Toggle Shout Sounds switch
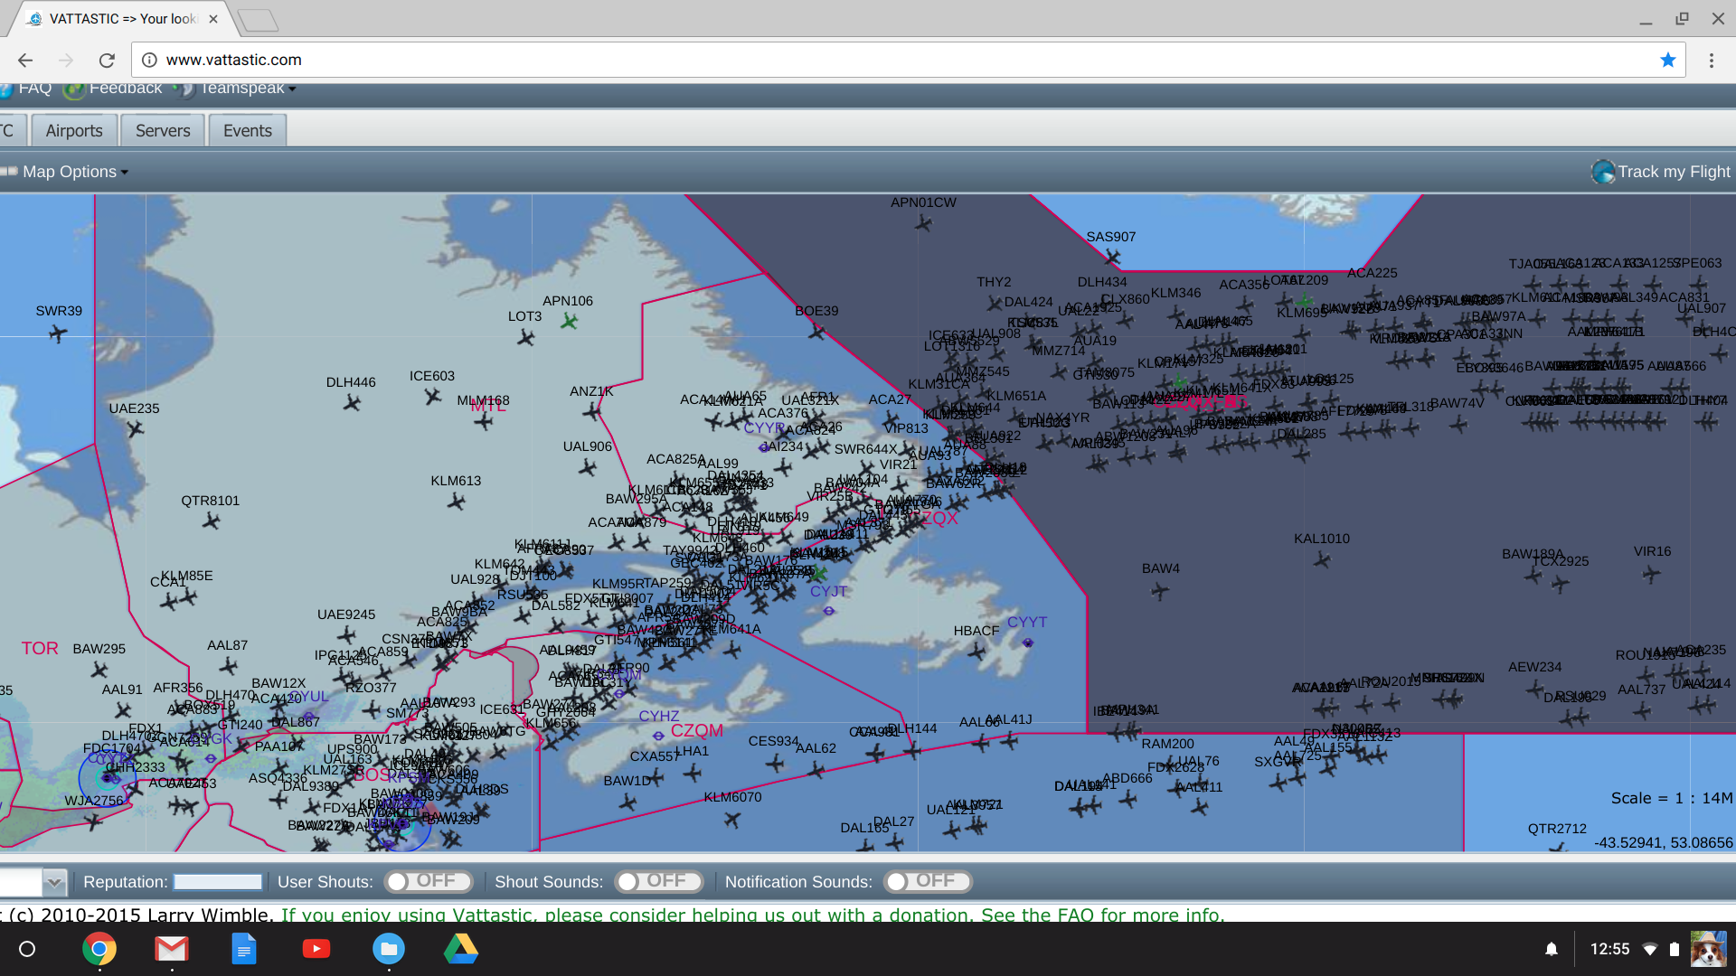Viewport: 1736px width, 976px height. click(x=658, y=881)
